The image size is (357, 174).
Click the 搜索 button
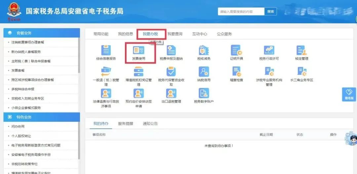pyautogui.click(x=270, y=11)
